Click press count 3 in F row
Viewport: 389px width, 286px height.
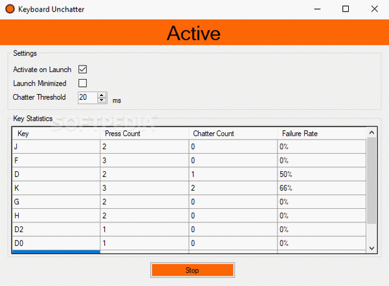click(145, 160)
